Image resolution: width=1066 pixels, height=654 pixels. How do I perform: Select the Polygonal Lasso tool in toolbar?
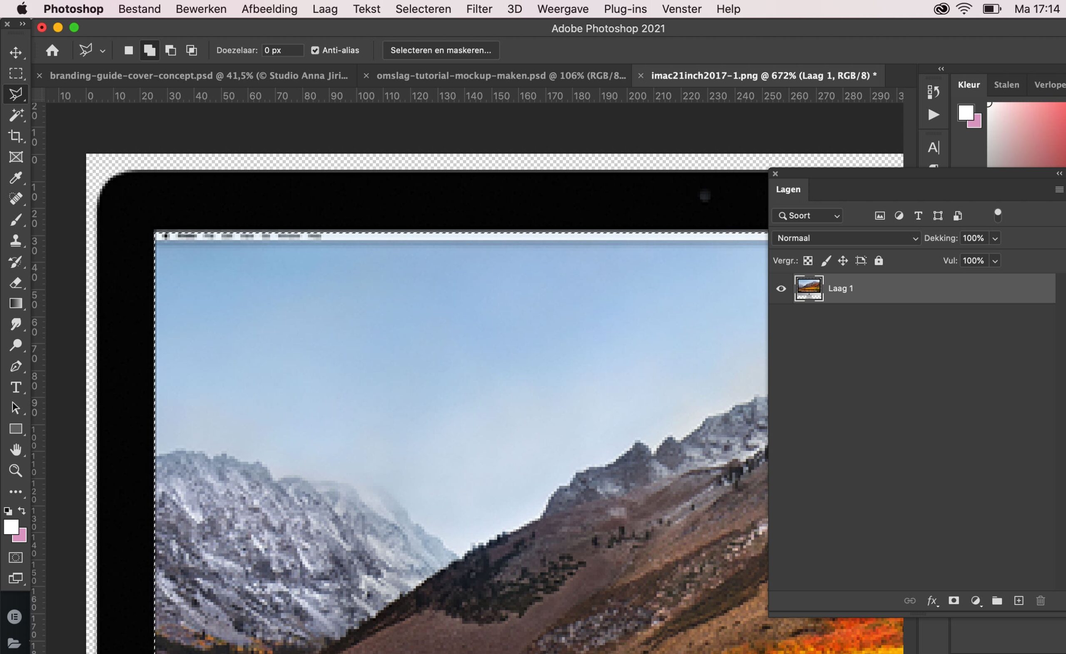(x=16, y=94)
